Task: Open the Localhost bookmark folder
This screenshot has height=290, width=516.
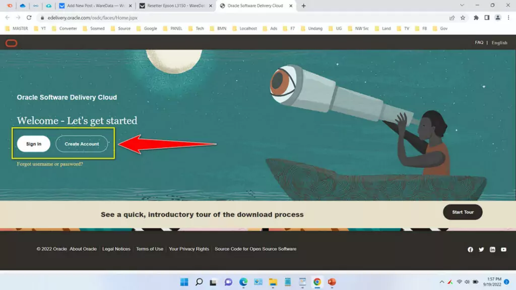Action: pyautogui.click(x=244, y=28)
